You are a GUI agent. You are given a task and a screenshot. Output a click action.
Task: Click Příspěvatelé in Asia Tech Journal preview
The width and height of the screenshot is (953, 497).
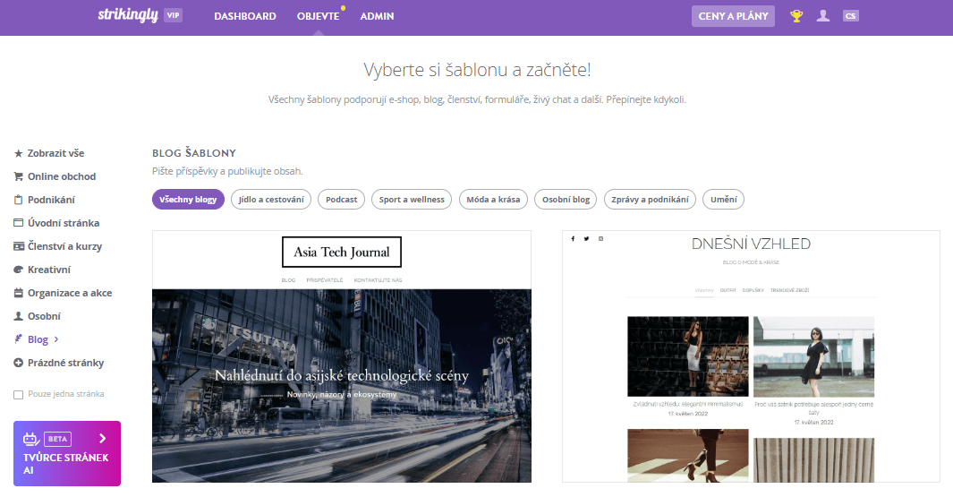pyautogui.click(x=325, y=280)
